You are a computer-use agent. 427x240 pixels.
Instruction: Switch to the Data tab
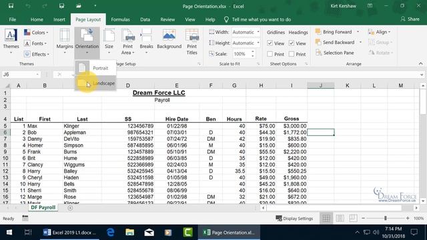tap(145, 19)
